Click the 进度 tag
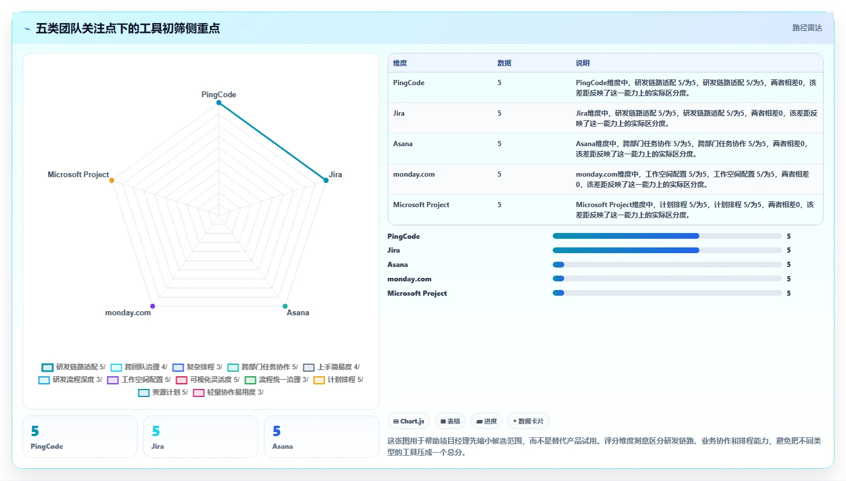 pyautogui.click(x=487, y=421)
